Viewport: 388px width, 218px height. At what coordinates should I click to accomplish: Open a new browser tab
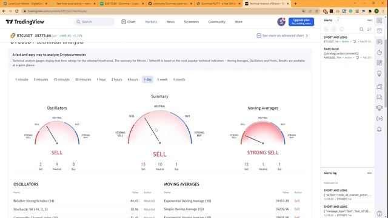[x=295, y=4]
